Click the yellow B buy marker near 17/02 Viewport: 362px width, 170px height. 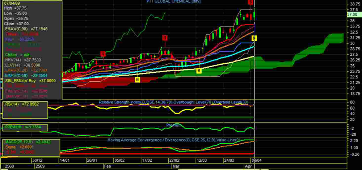click(x=138, y=79)
